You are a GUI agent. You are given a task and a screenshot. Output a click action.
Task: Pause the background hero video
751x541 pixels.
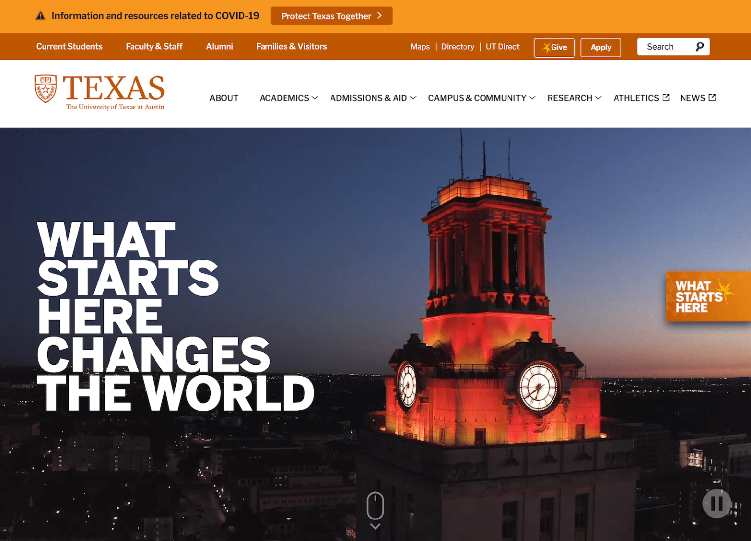[716, 503]
